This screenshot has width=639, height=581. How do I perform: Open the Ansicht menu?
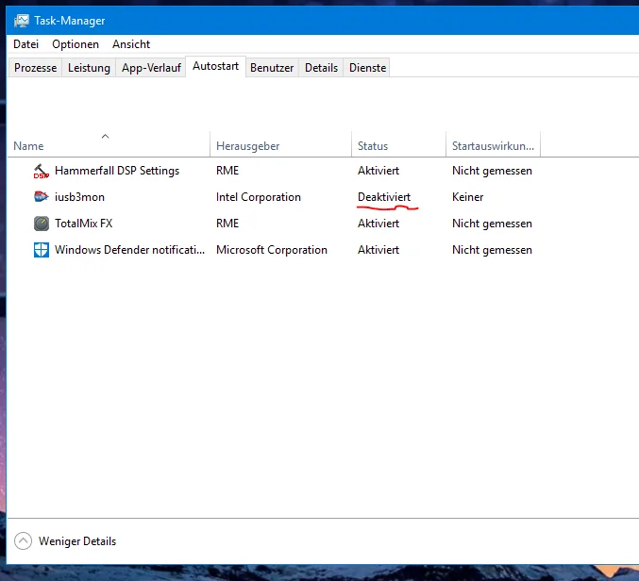click(131, 44)
